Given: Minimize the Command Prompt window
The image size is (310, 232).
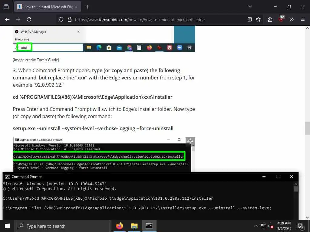Looking at the screenshot, I should (x=264, y=176).
